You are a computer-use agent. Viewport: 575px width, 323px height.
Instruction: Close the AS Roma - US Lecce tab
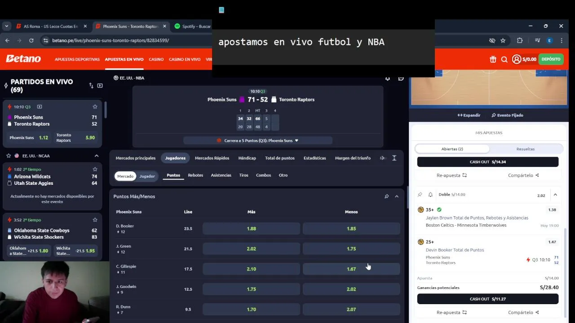85,26
